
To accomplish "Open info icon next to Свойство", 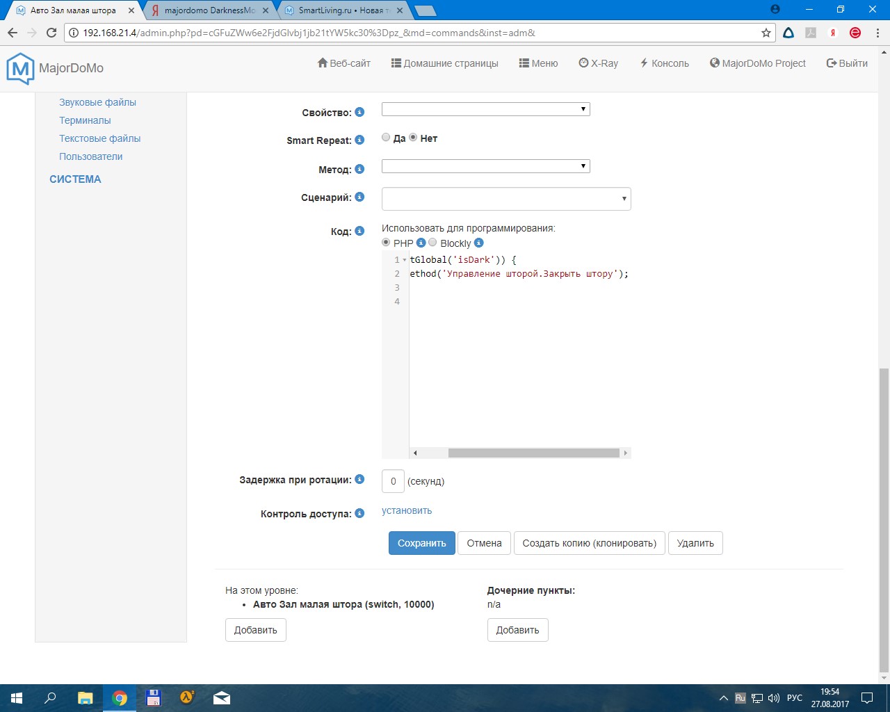I will (359, 112).
